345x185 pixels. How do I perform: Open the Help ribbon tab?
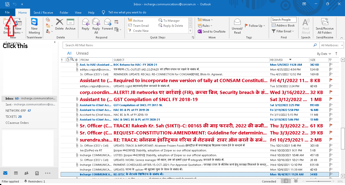(91, 12)
